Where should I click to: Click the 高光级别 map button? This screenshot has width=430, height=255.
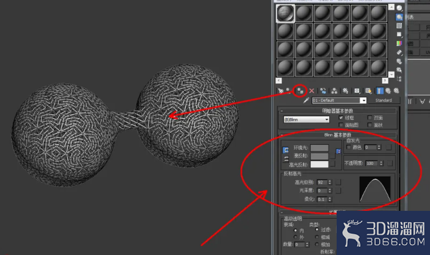click(339, 182)
